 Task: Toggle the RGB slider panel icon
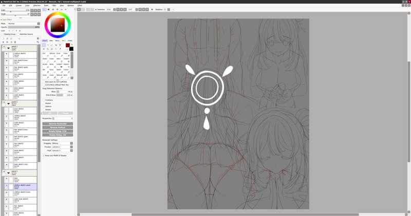(48, 9)
